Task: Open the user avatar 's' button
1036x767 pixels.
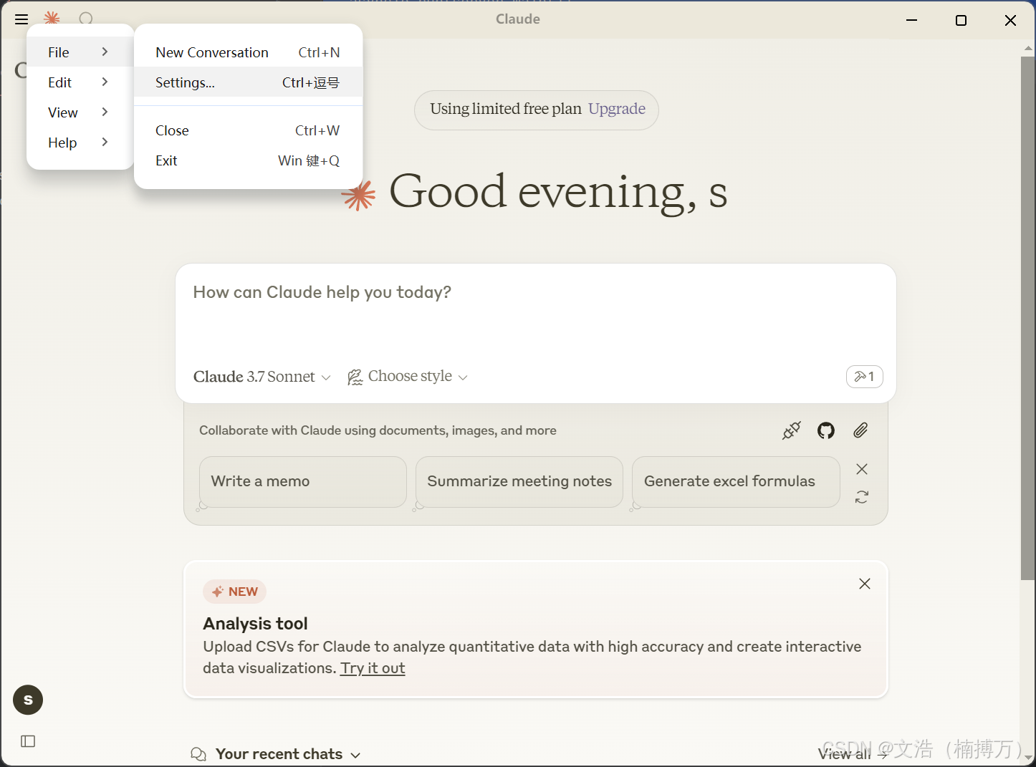Action: pyautogui.click(x=28, y=700)
